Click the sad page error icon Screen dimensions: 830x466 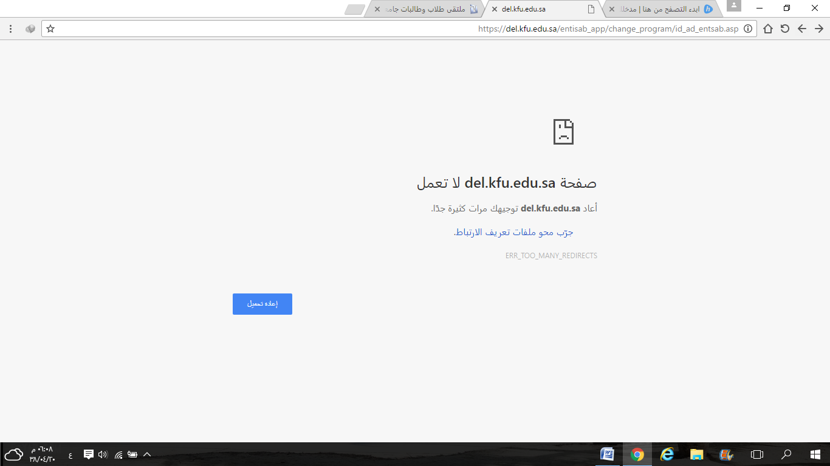click(563, 131)
